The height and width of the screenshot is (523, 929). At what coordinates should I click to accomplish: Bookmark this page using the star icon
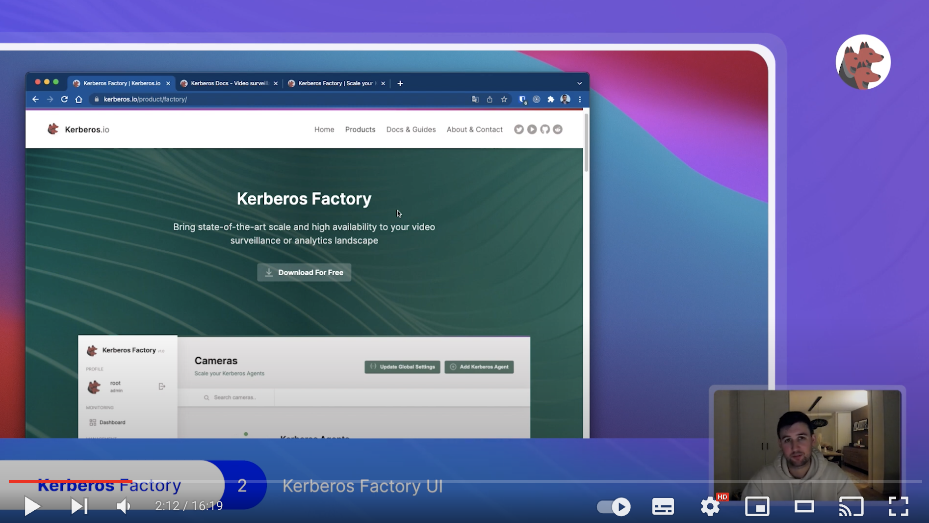pyautogui.click(x=504, y=99)
